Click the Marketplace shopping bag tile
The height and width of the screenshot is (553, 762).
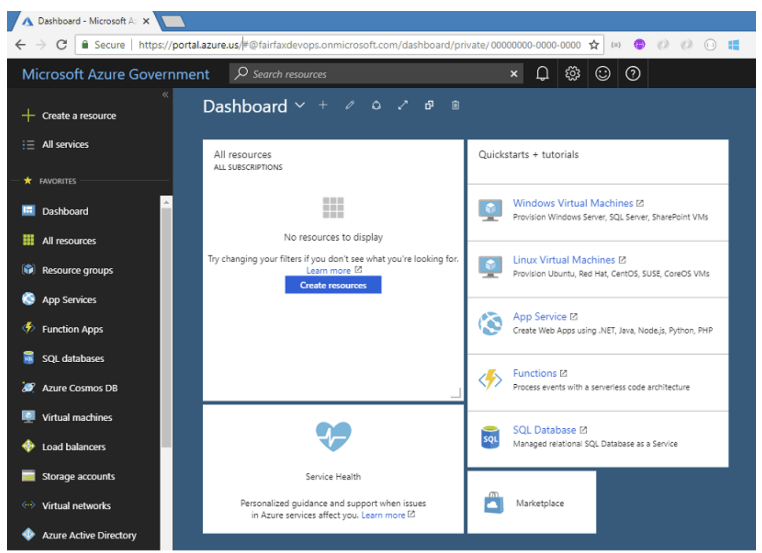tap(531, 503)
